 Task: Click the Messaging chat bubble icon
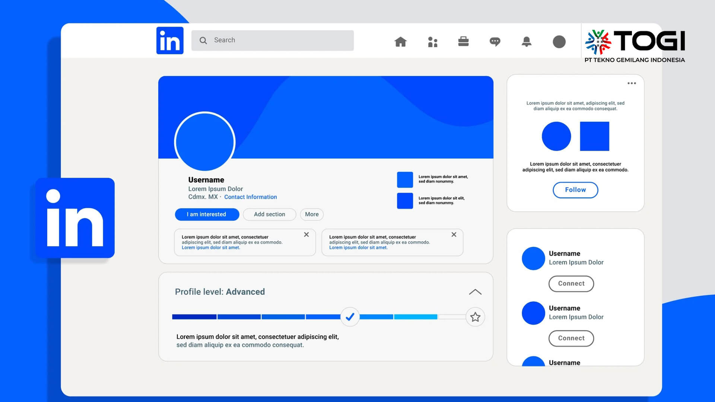click(x=495, y=41)
